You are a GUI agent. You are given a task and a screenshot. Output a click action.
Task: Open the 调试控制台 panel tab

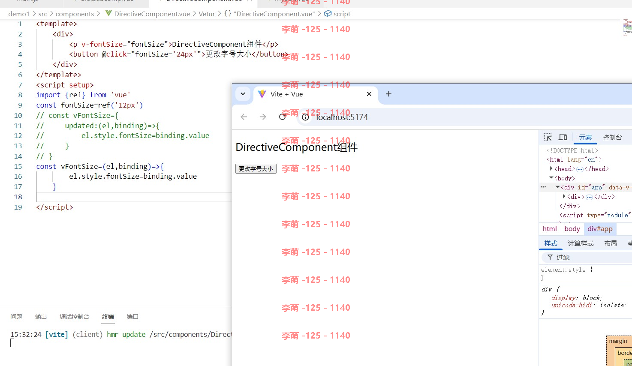pyautogui.click(x=75, y=317)
